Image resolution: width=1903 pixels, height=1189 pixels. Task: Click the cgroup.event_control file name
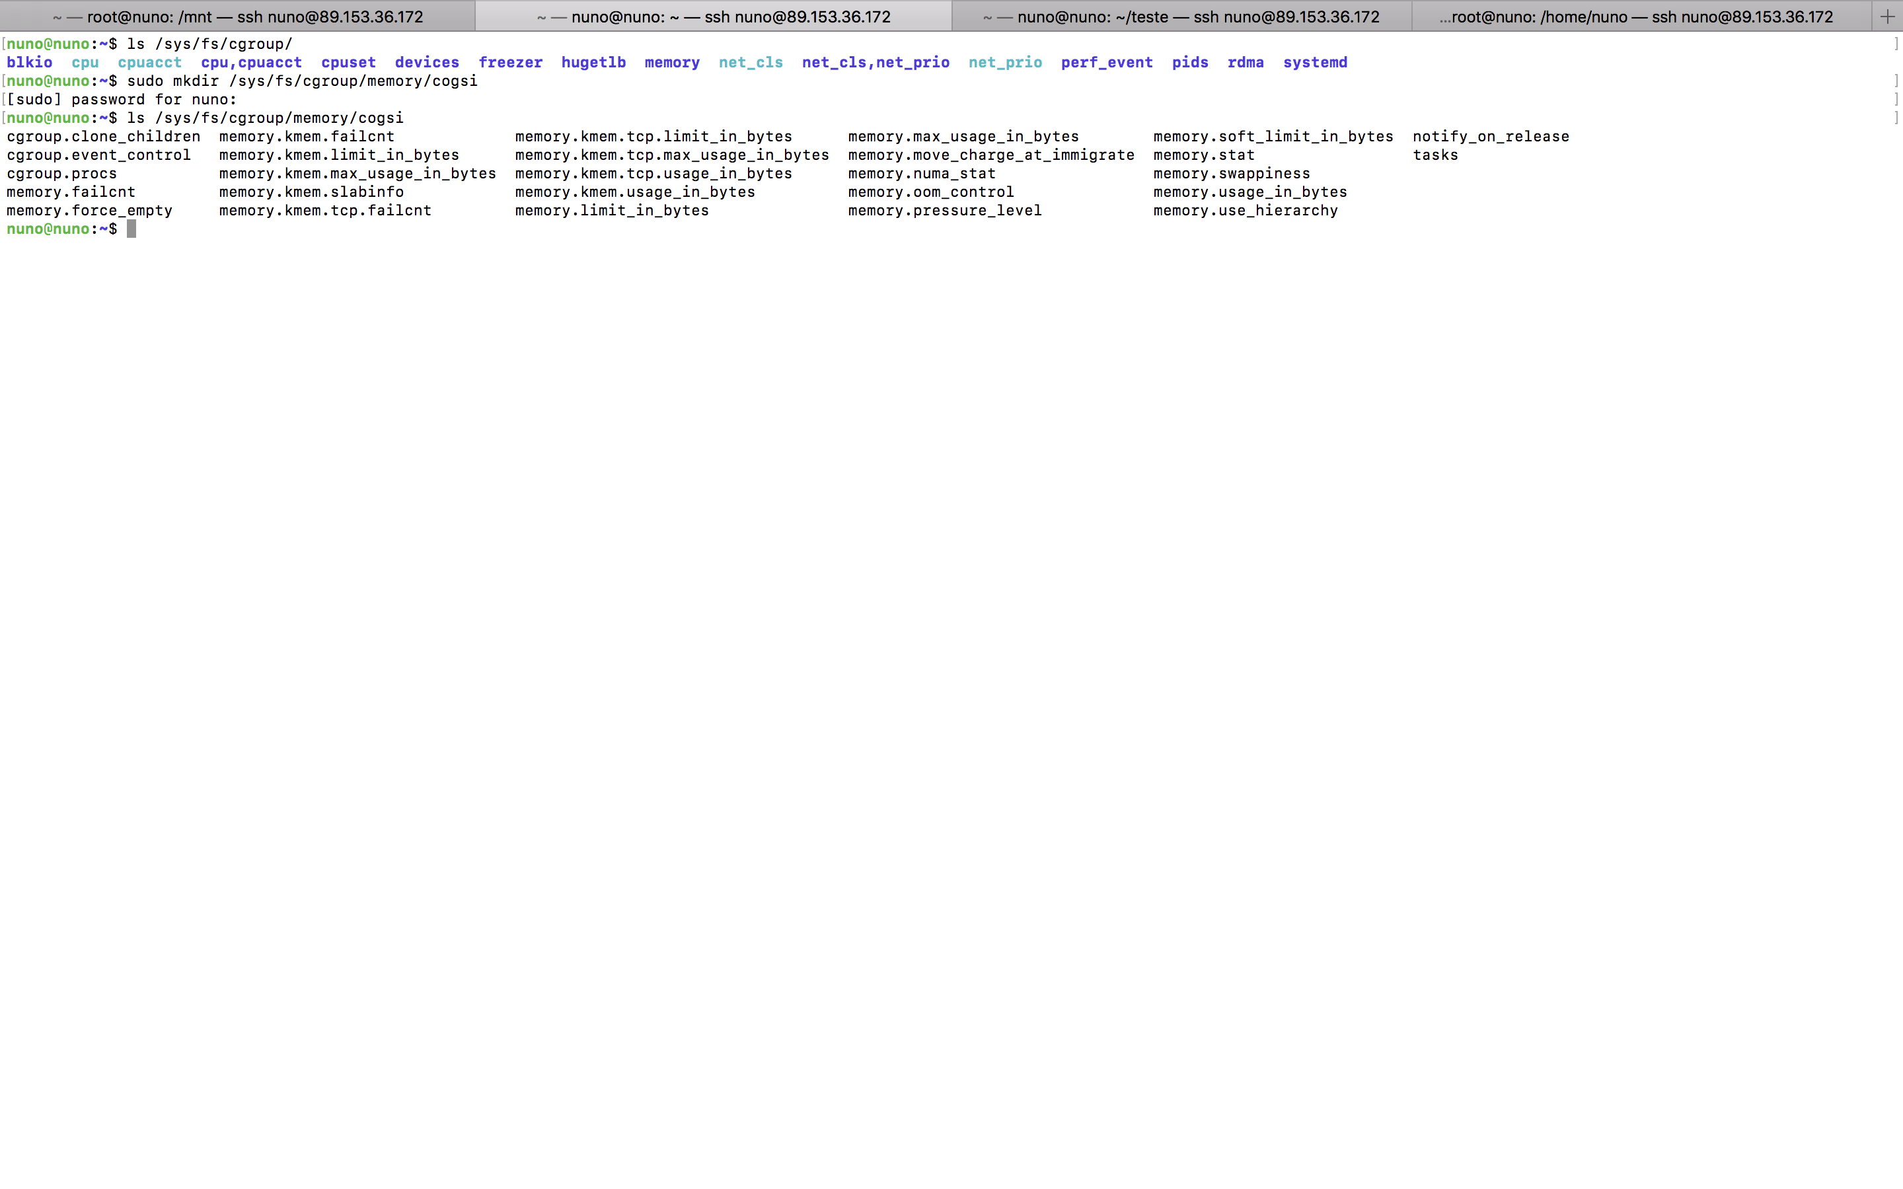tap(99, 155)
